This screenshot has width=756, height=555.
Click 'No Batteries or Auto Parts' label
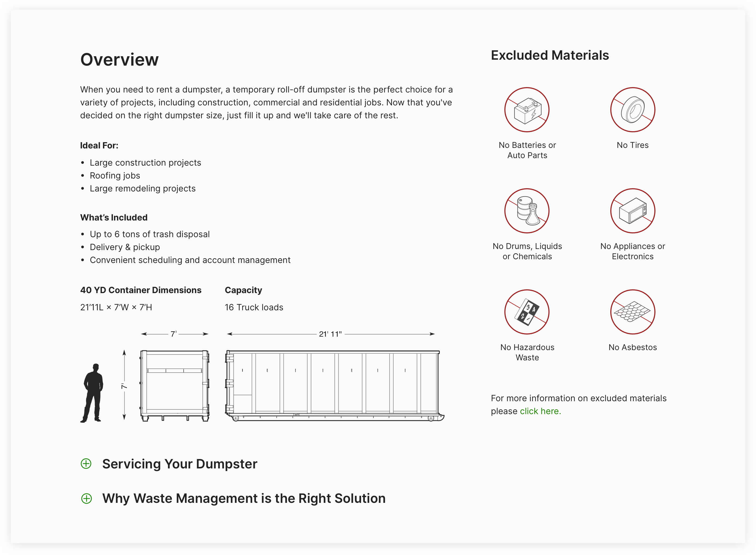click(527, 150)
